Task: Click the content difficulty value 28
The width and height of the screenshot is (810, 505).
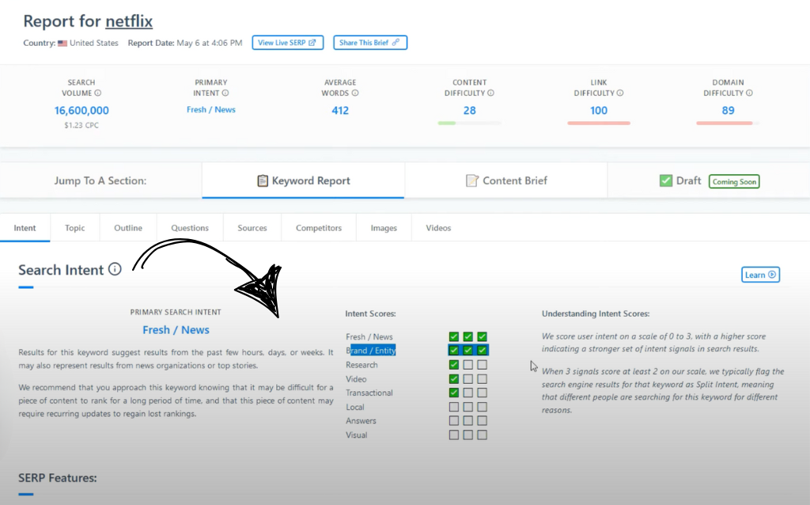Action: point(469,111)
